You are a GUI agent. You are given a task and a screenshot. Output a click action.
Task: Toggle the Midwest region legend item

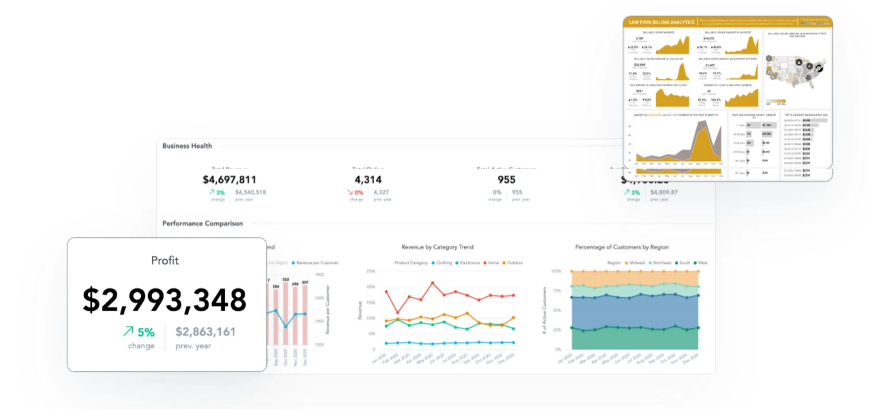click(635, 263)
